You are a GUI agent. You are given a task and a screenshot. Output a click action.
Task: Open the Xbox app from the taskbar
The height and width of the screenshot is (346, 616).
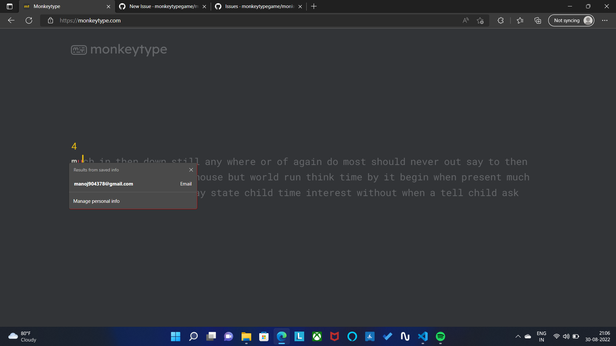pyautogui.click(x=317, y=336)
